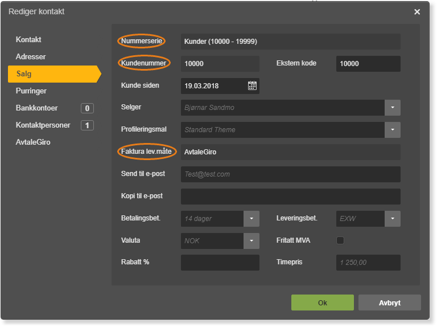Click the Nummerserie label
This screenshot has width=437, height=327.
(x=142, y=41)
